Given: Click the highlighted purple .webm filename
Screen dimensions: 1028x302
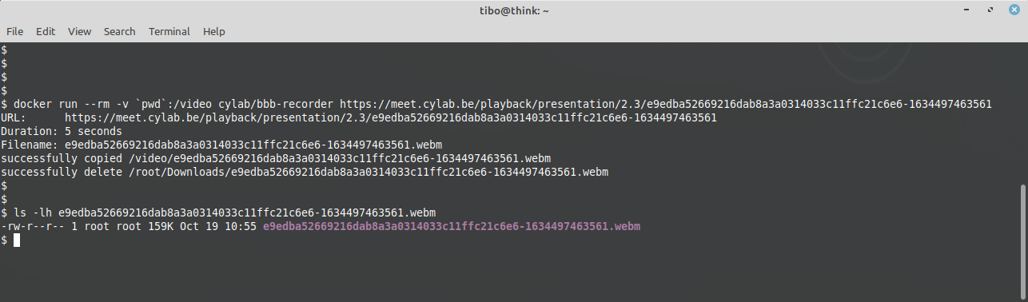Looking at the screenshot, I should 452,227.
